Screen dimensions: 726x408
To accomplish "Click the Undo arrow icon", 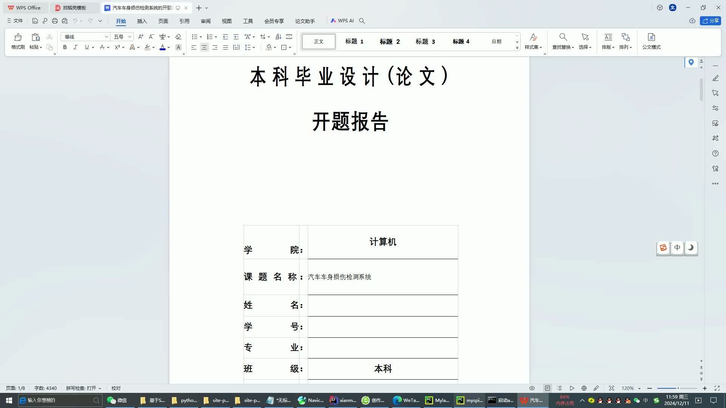I will (75, 21).
